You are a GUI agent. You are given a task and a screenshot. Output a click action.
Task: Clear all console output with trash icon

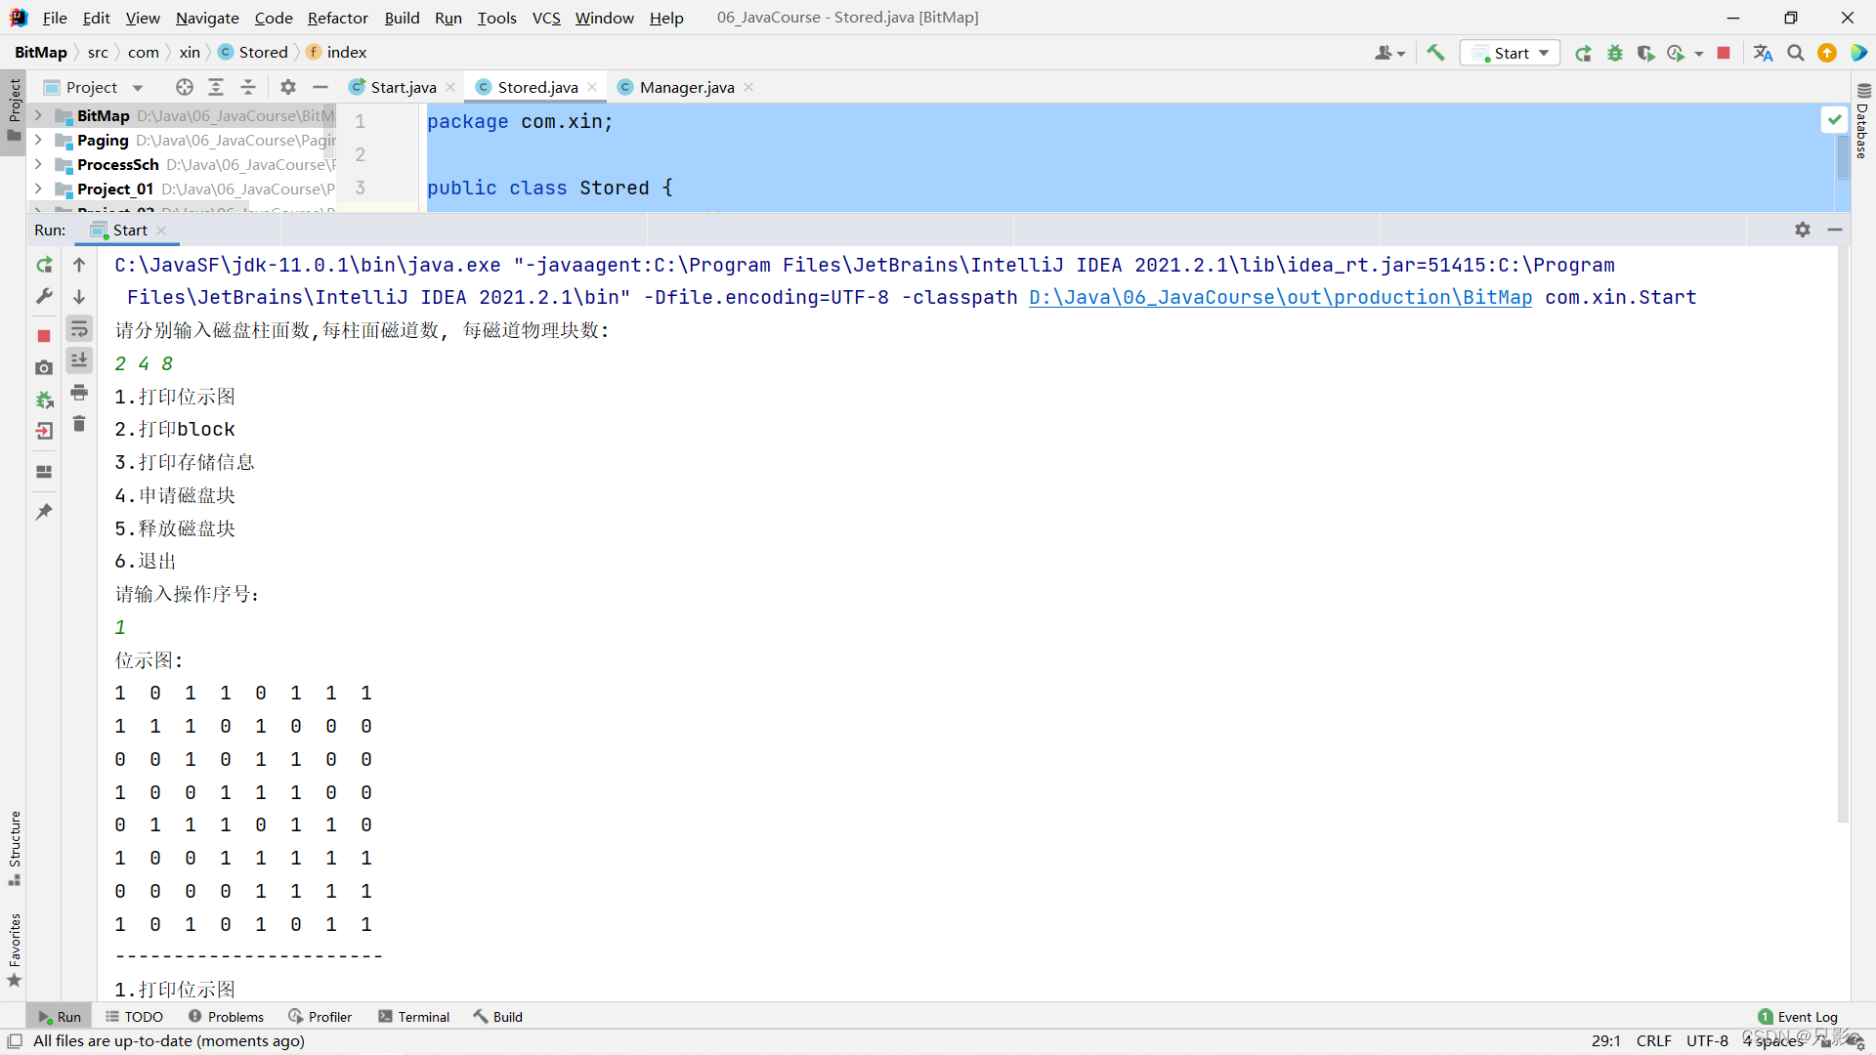[79, 424]
